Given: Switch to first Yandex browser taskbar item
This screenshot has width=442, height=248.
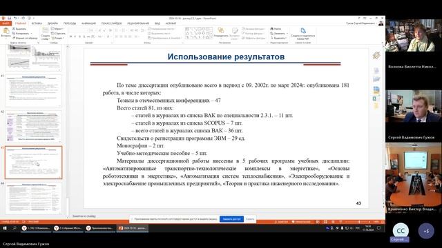Looking at the screenshot, I should [x=36, y=228].
